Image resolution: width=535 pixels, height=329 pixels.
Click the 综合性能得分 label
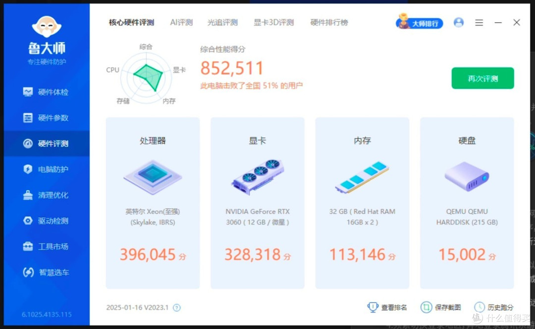click(x=223, y=49)
